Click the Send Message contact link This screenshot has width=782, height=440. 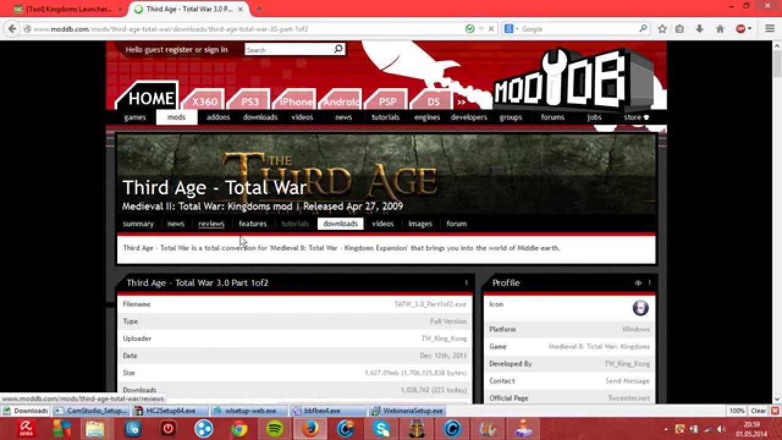point(627,381)
